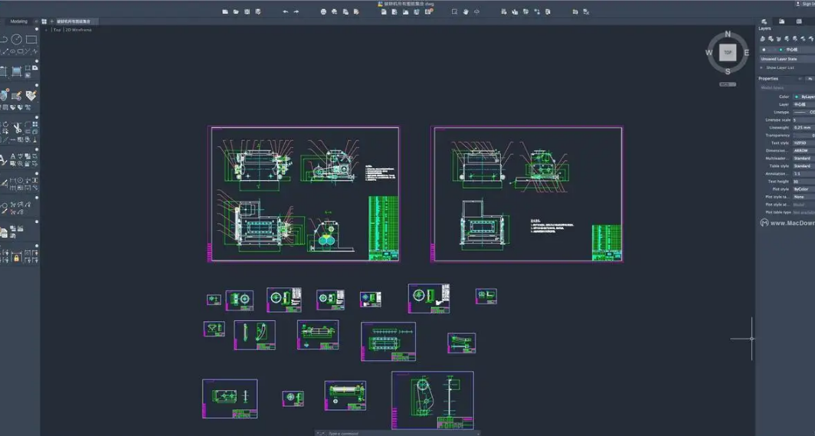This screenshot has width=815, height=436.
Task: Select the Circle draw tool
Action: click(17, 39)
